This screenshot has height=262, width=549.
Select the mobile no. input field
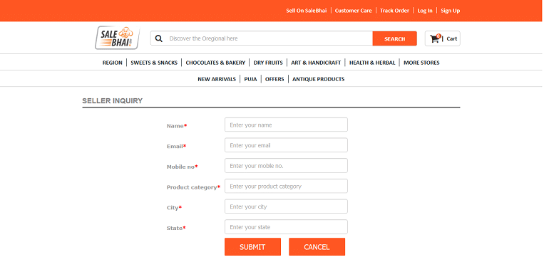[286, 166]
